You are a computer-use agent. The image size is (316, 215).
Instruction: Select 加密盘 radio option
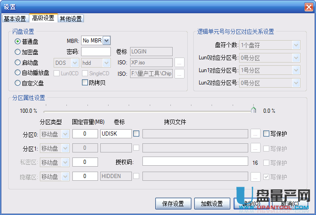18,52
